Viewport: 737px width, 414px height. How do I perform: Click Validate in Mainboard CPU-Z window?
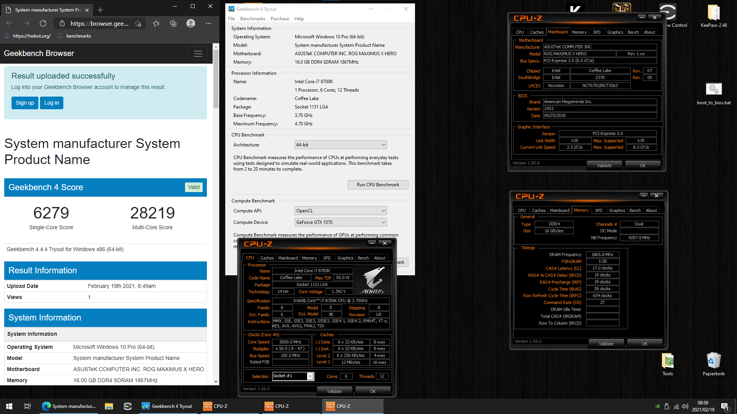[x=604, y=166]
